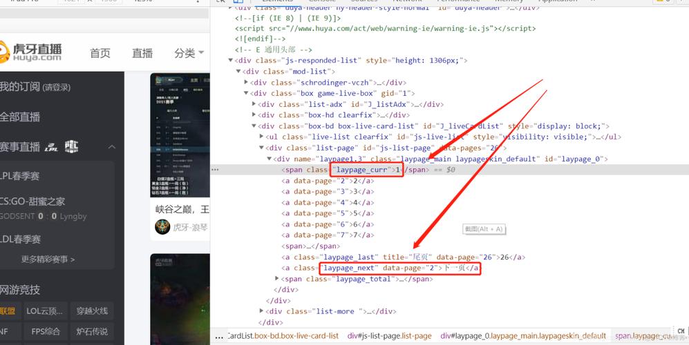The image size is (689, 345).
Task: Expand the laypage_total span node
Action: (x=277, y=278)
